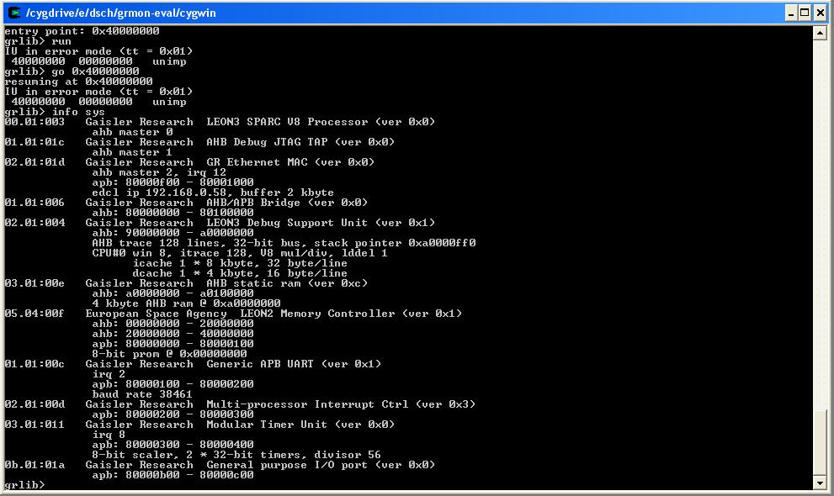Click 'ahb: a0000000 - a0100000' line
The height and width of the screenshot is (496, 834).
[x=173, y=293]
